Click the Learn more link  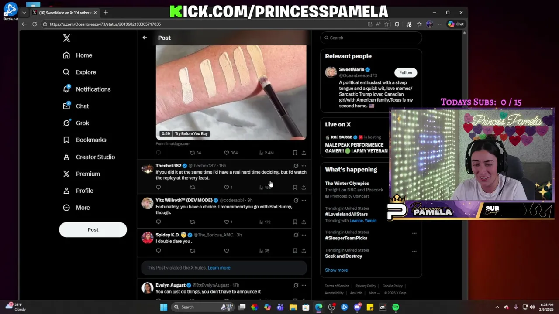point(219,268)
